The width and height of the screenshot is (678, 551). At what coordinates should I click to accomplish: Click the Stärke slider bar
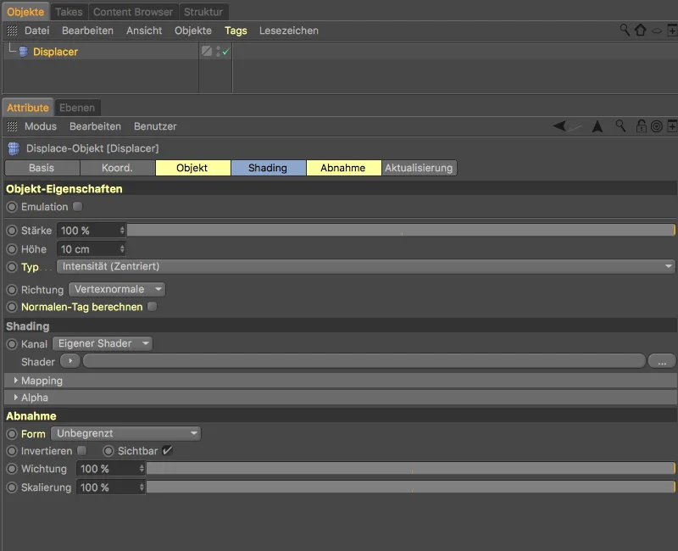pyautogui.click(x=401, y=230)
